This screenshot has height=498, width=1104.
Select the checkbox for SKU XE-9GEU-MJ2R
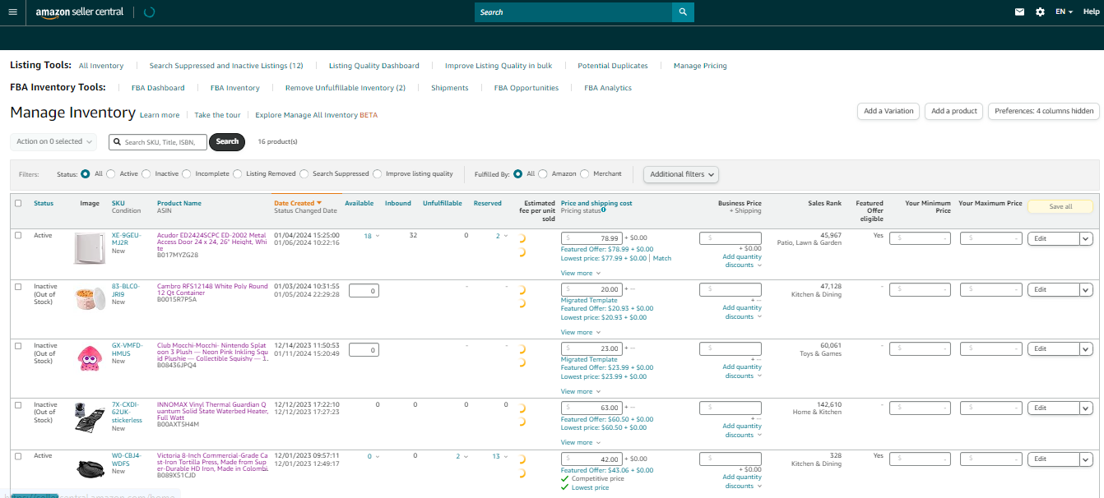pos(18,235)
